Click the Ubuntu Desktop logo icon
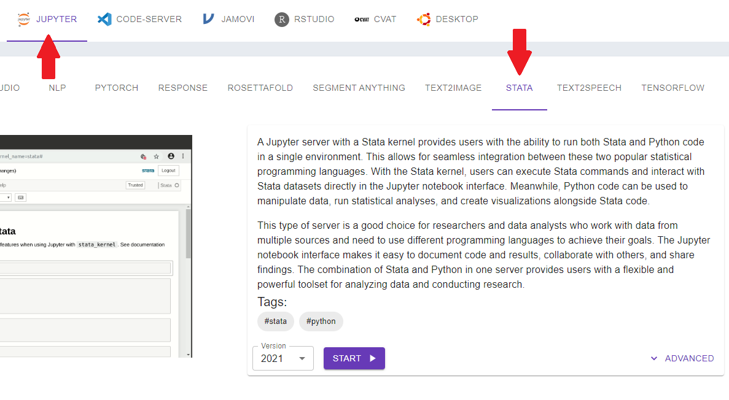 pos(424,19)
